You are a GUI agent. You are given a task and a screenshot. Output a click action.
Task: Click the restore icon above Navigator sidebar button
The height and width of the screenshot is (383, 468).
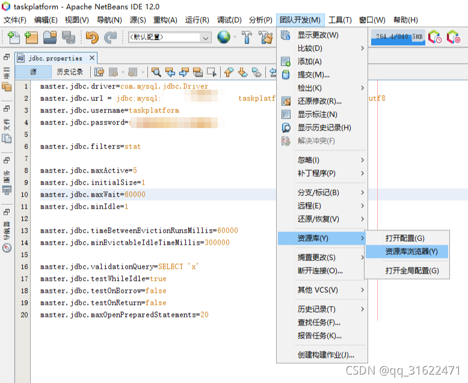(x=7, y=212)
